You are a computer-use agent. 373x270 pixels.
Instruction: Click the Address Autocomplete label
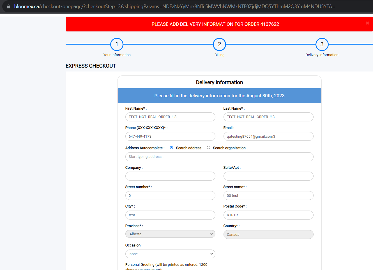click(145, 148)
